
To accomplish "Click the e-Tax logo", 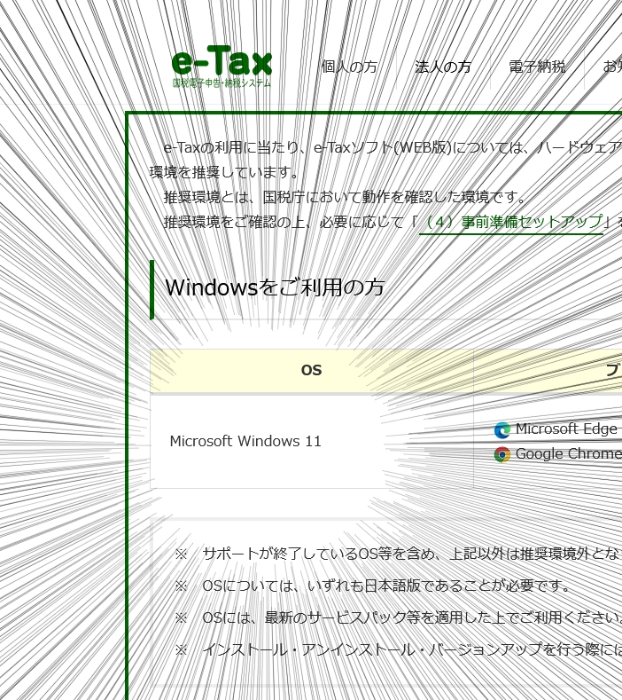I will [x=222, y=62].
